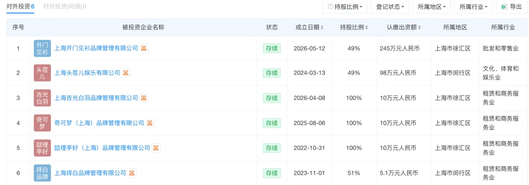The height and width of the screenshot is (185, 529).
Task: Open link 奇可梦（上海）品牌管理有限公司
Action: click(99, 123)
